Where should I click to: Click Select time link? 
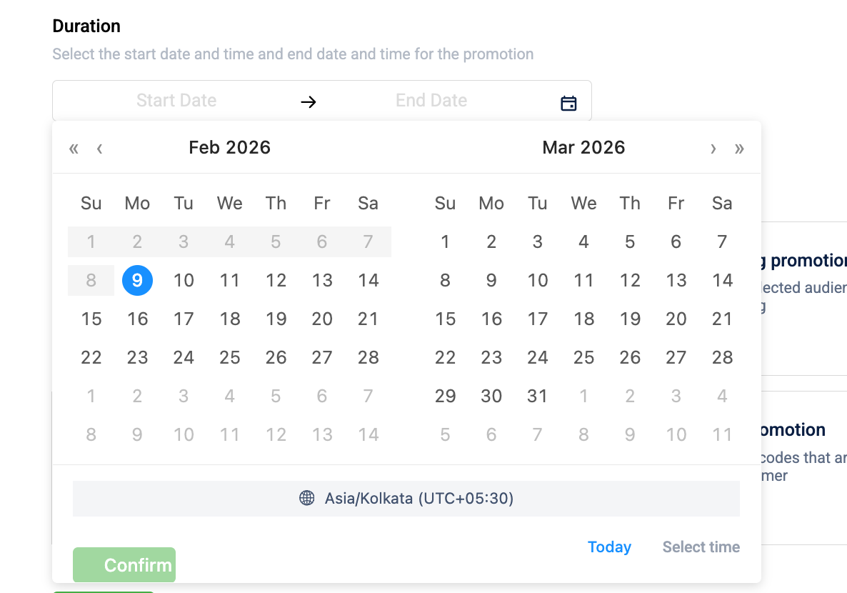coord(701,547)
